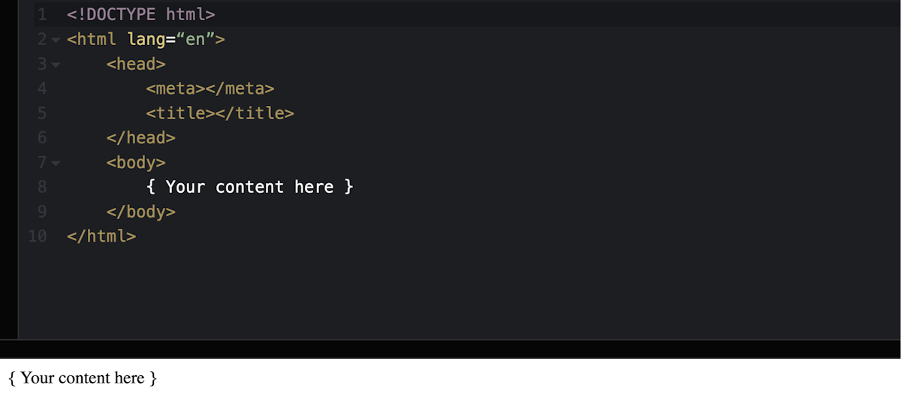Click line number 1 in the gutter
The width and height of the screenshot is (901, 403).
[x=41, y=14]
